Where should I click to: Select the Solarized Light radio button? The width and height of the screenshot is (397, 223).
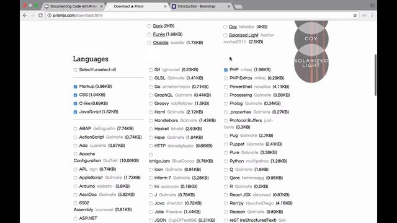click(x=225, y=35)
